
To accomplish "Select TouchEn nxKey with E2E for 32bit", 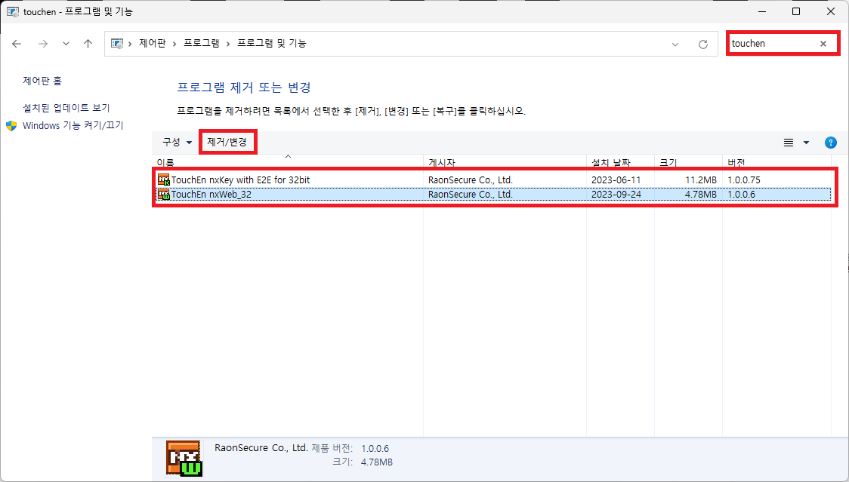I will click(x=493, y=180).
